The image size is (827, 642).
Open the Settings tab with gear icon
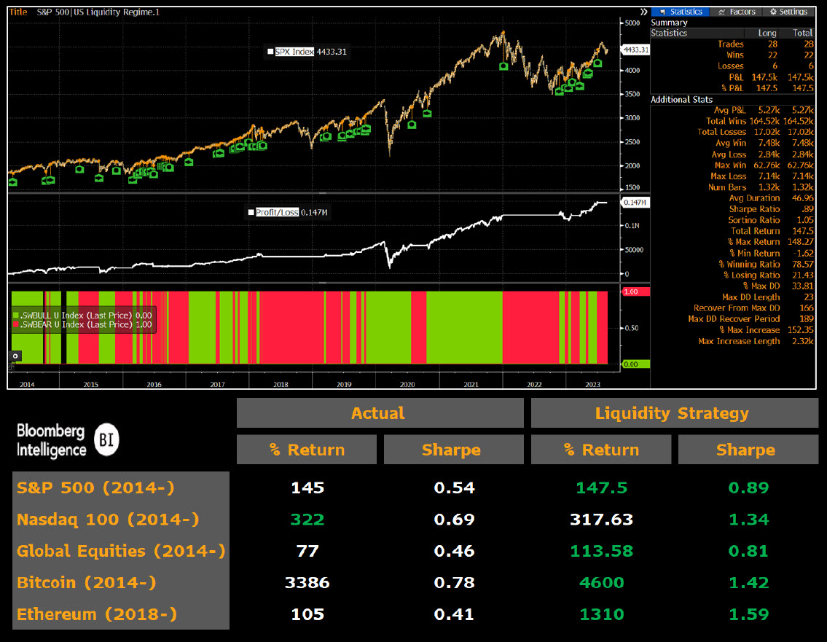pos(789,12)
